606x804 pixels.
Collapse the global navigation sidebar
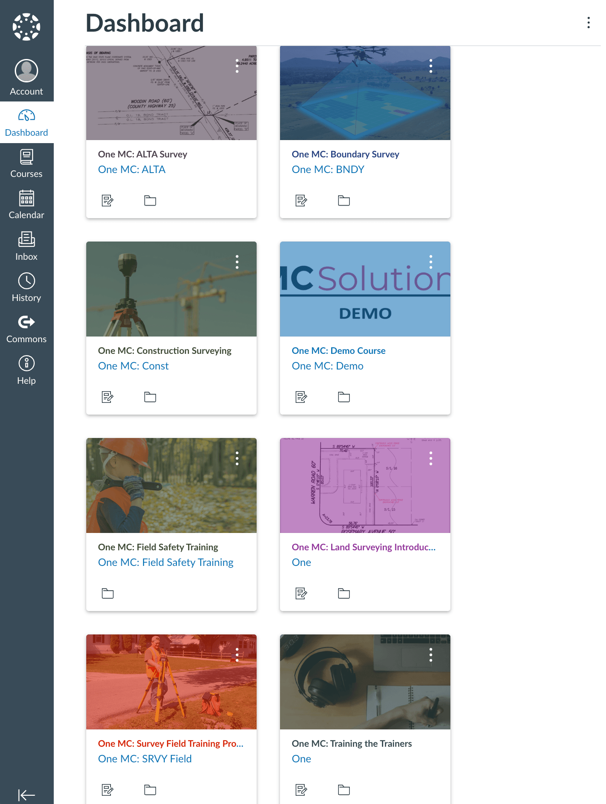[x=26, y=795]
